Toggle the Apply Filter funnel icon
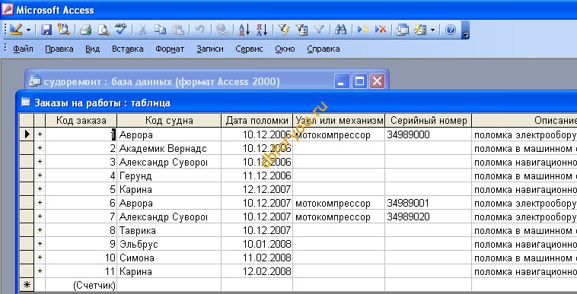The image size is (577, 294). [319, 30]
